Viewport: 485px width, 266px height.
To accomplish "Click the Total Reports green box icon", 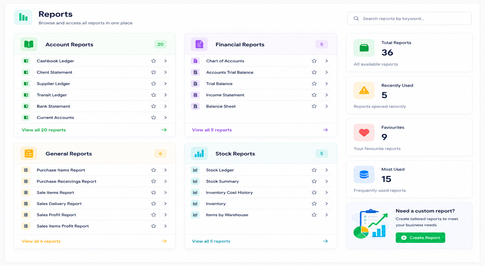I will coord(364,48).
